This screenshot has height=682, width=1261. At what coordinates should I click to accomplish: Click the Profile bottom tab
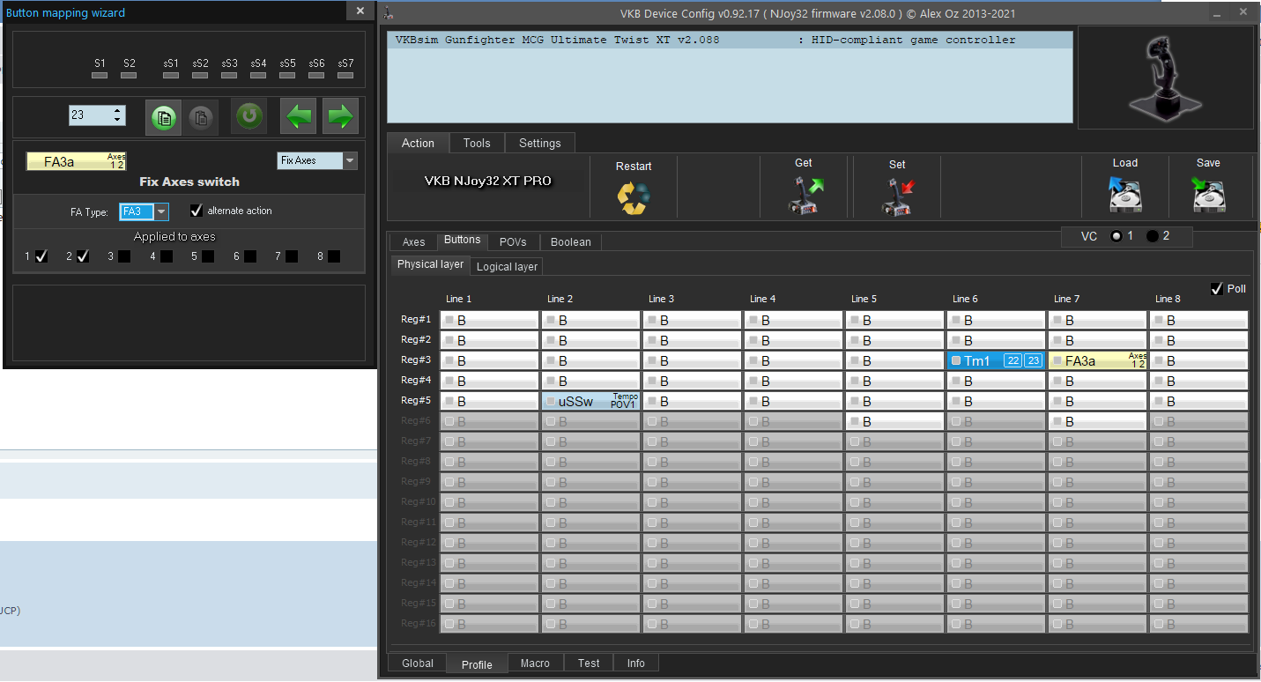477,663
